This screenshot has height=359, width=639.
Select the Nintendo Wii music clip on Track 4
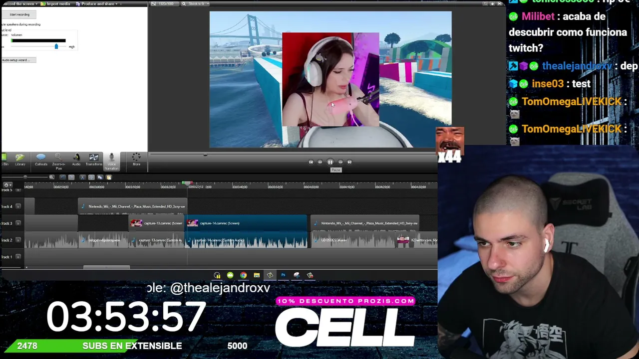[x=132, y=206]
